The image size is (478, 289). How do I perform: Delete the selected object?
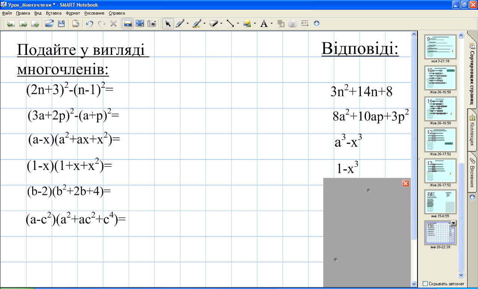pos(114,24)
